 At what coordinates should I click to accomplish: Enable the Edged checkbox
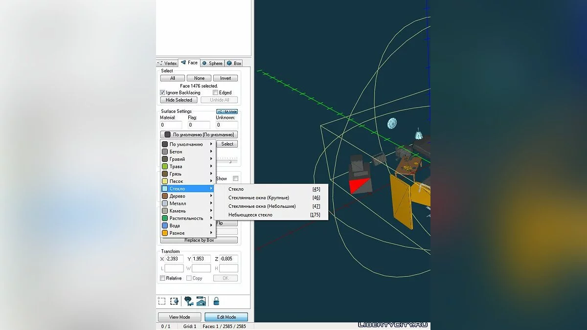[x=215, y=92]
